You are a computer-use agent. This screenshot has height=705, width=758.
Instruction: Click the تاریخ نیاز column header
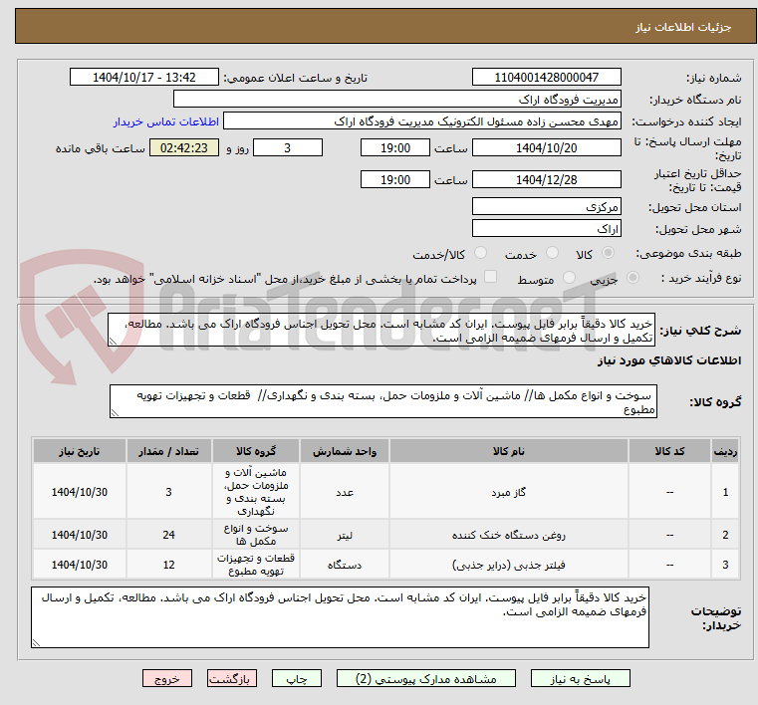point(81,451)
